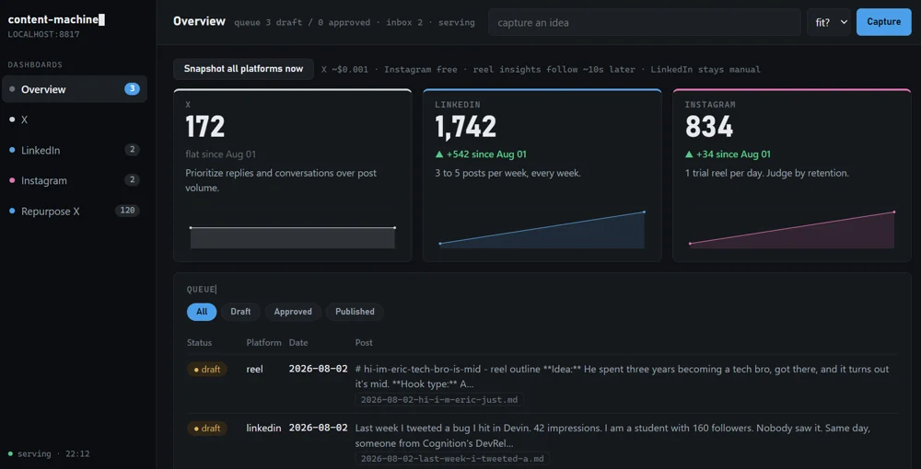Click the linkedin platform cell
Viewport: 921px width, 469px height.
(x=263, y=428)
